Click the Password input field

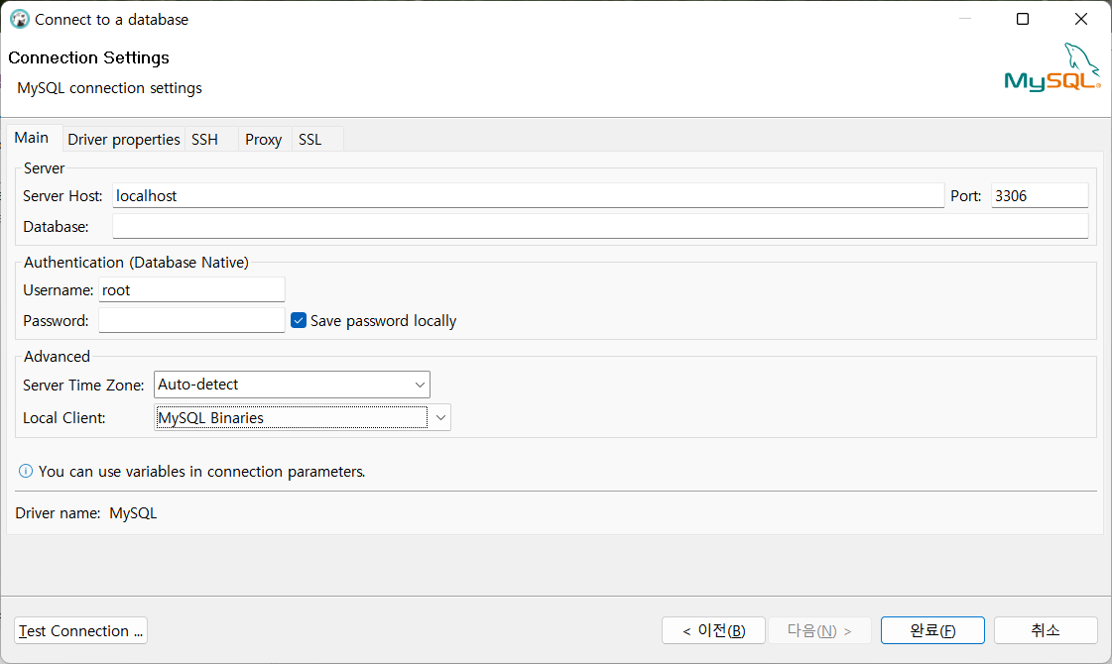click(x=191, y=320)
